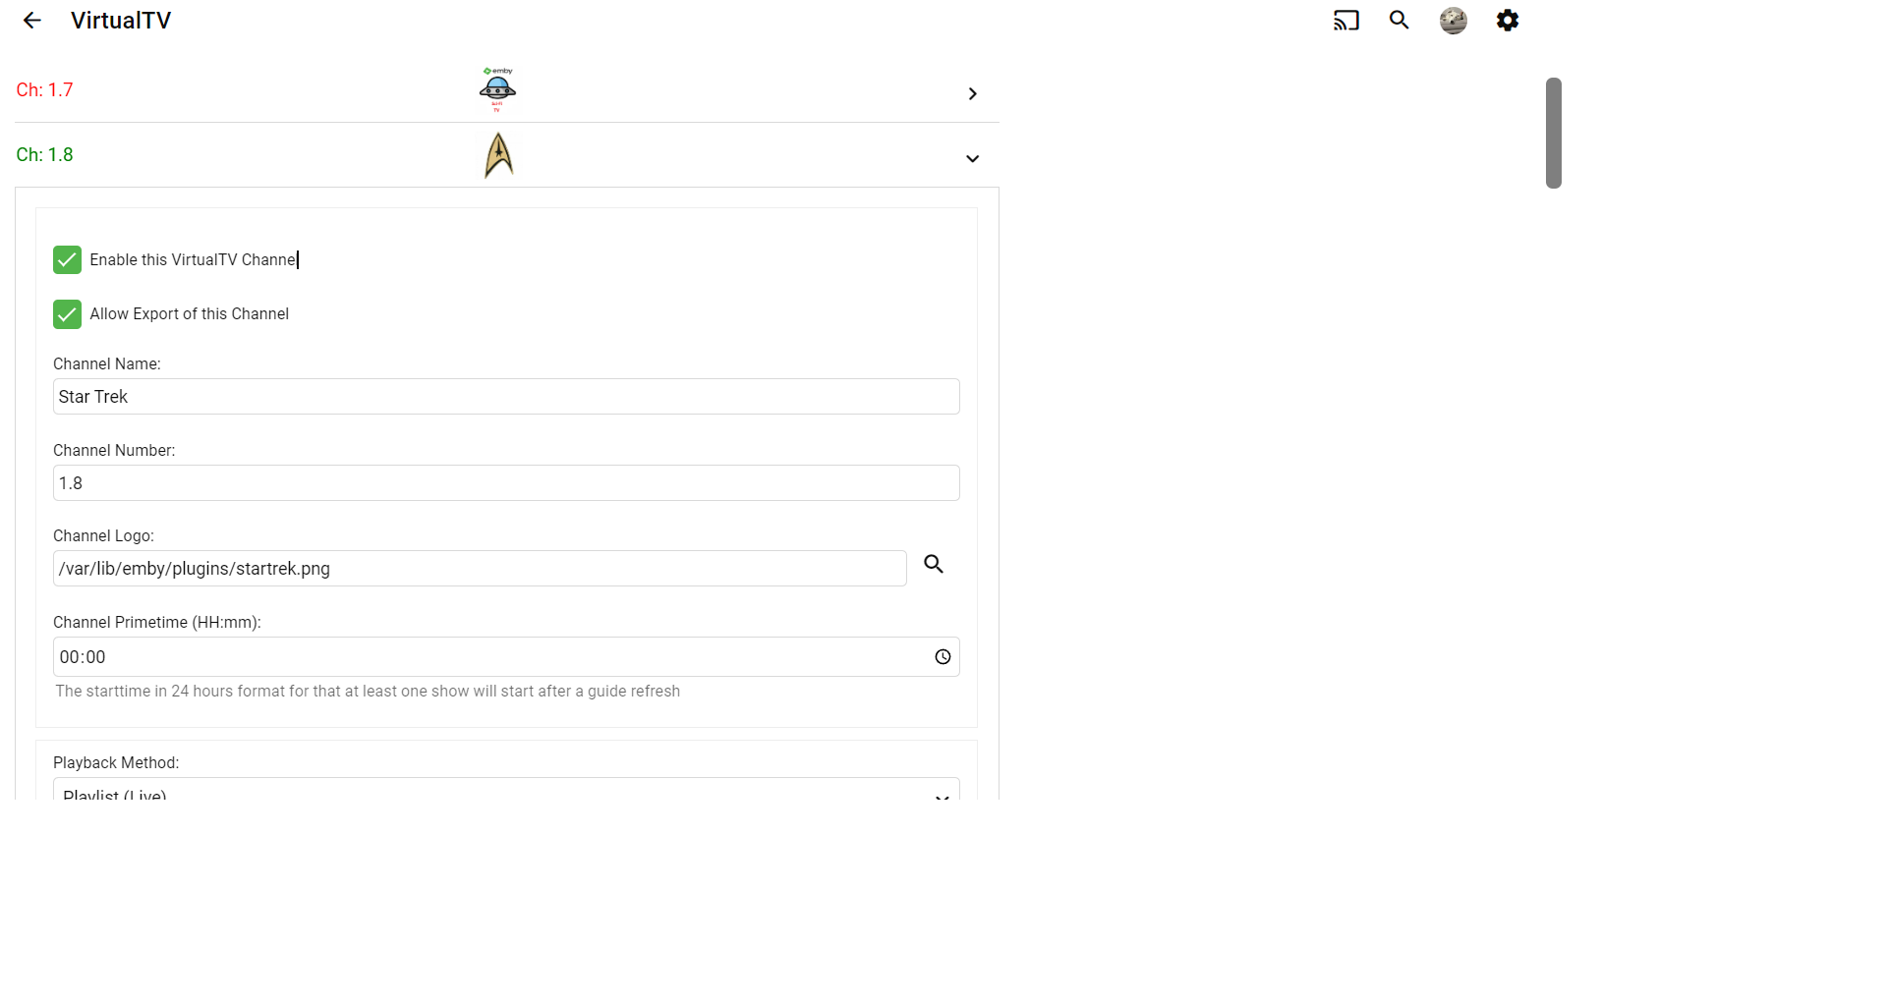Click the VirtualTV page title

tap(121, 21)
